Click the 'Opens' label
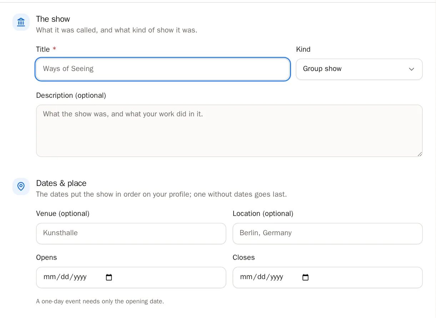 coord(46,258)
